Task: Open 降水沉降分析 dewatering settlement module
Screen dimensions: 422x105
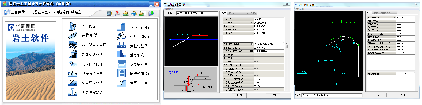Action: click(92, 92)
